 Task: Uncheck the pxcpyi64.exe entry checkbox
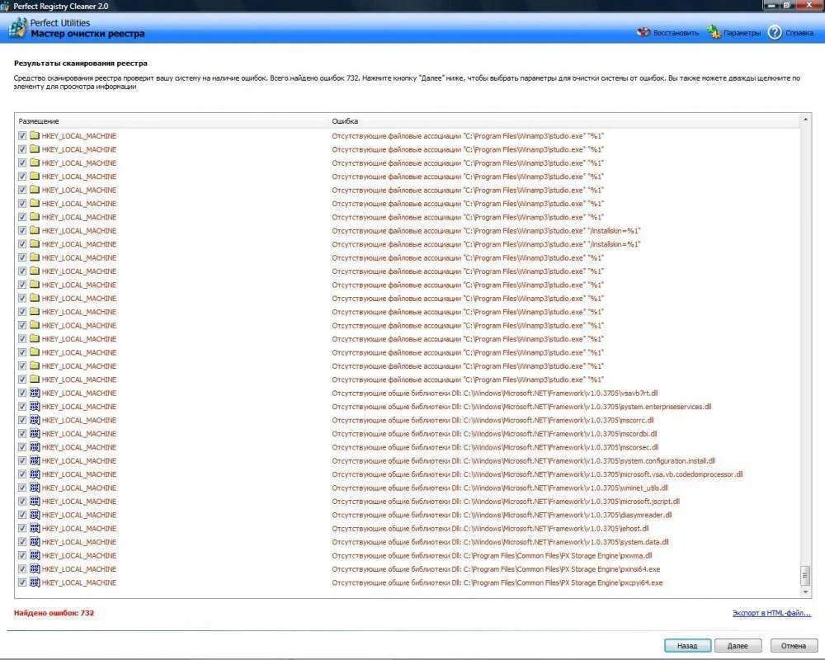click(x=22, y=582)
